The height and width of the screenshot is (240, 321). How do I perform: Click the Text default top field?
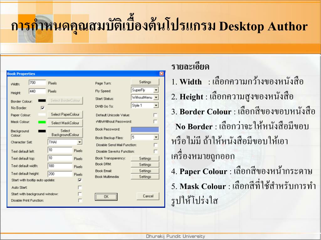coord(60,158)
